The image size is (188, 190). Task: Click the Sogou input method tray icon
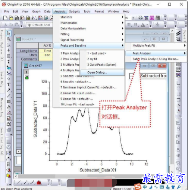138,187
